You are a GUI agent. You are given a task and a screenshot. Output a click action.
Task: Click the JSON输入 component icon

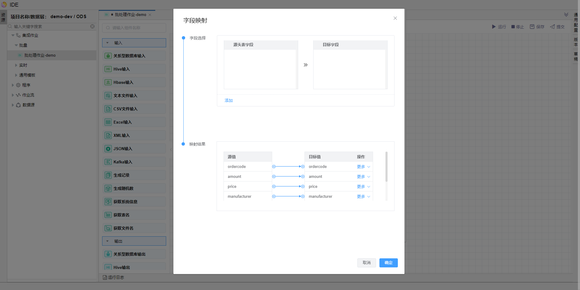click(108, 149)
